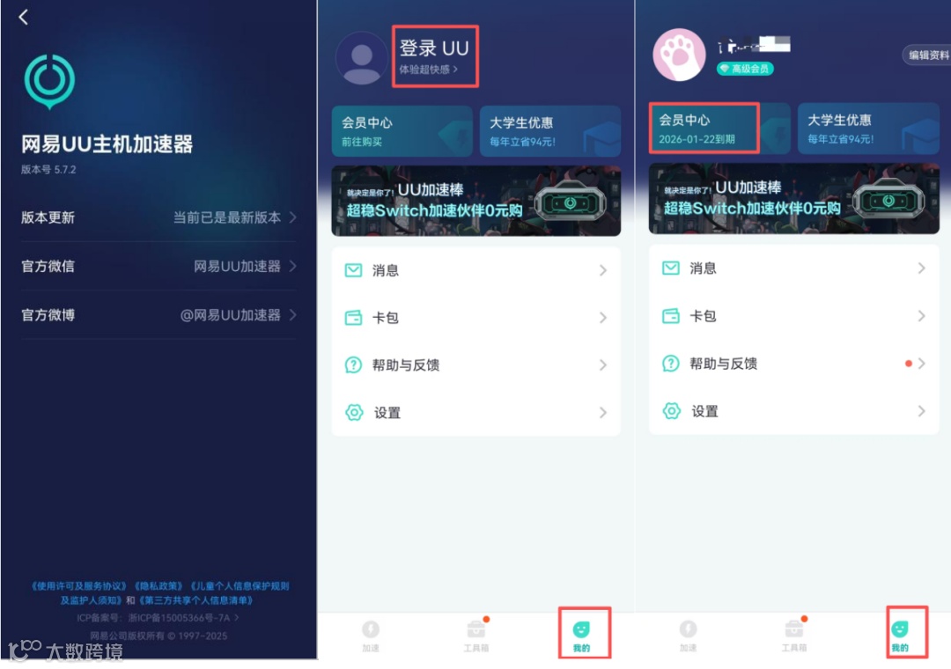The width and height of the screenshot is (951, 669).
Task: Tap 编辑资料 button
Action: pos(927,55)
